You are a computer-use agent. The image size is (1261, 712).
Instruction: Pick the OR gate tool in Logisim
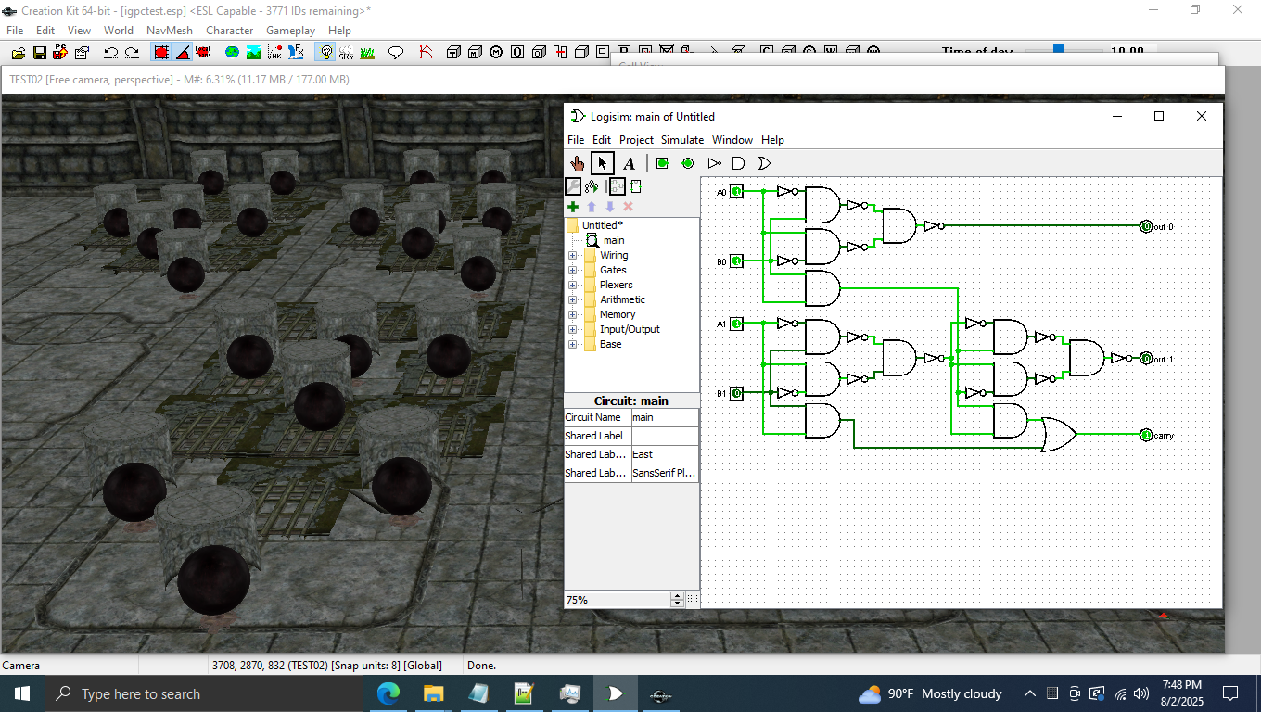764,163
